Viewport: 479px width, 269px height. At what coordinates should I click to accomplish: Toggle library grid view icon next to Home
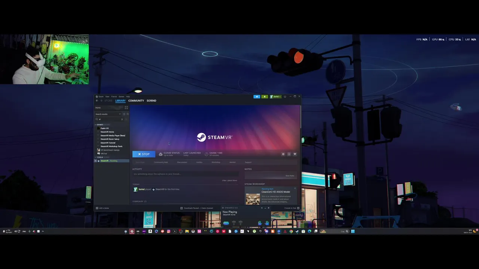click(x=126, y=108)
